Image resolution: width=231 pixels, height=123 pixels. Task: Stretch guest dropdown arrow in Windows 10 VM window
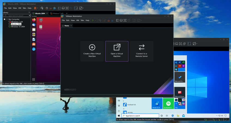click(197, 44)
